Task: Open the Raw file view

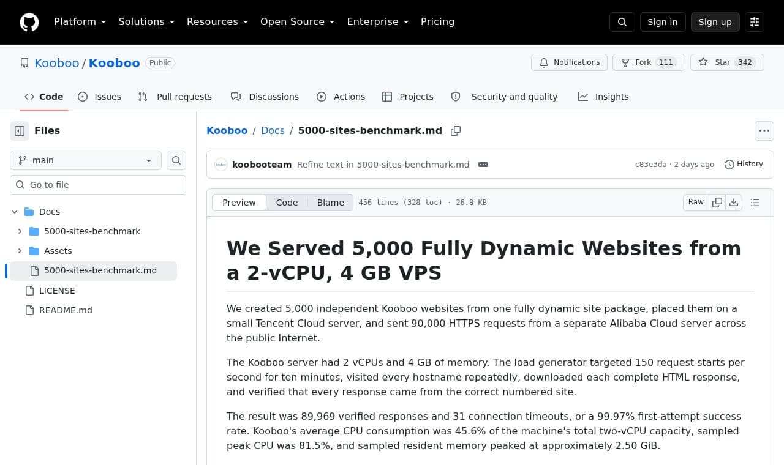Action: click(696, 203)
